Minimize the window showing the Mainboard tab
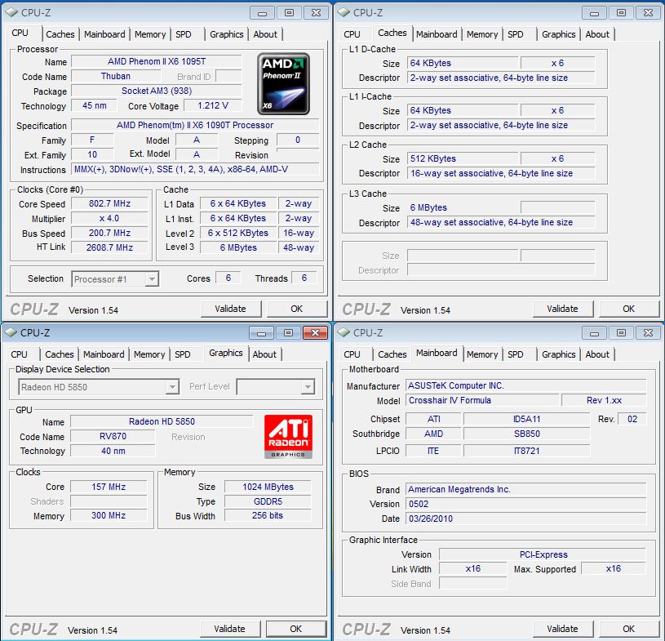Screen dimensions: 665x641 [x=596, y=332]
